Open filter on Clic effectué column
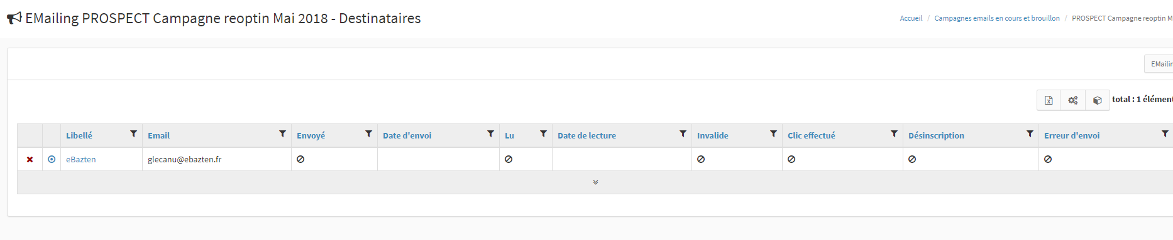1173x240 pixels. click(894, 134)
